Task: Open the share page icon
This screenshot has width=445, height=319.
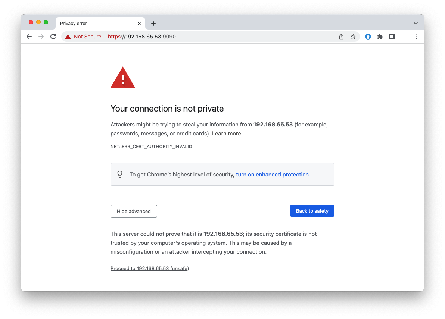Action: (x=341, y=37)
